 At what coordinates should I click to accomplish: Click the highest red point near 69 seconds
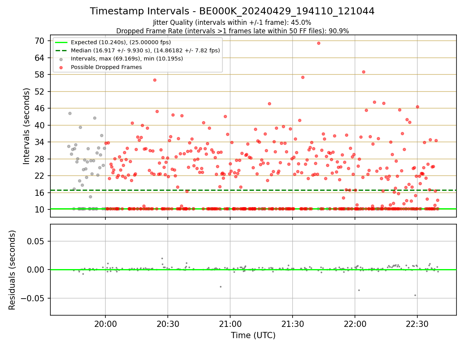(319, 43)
